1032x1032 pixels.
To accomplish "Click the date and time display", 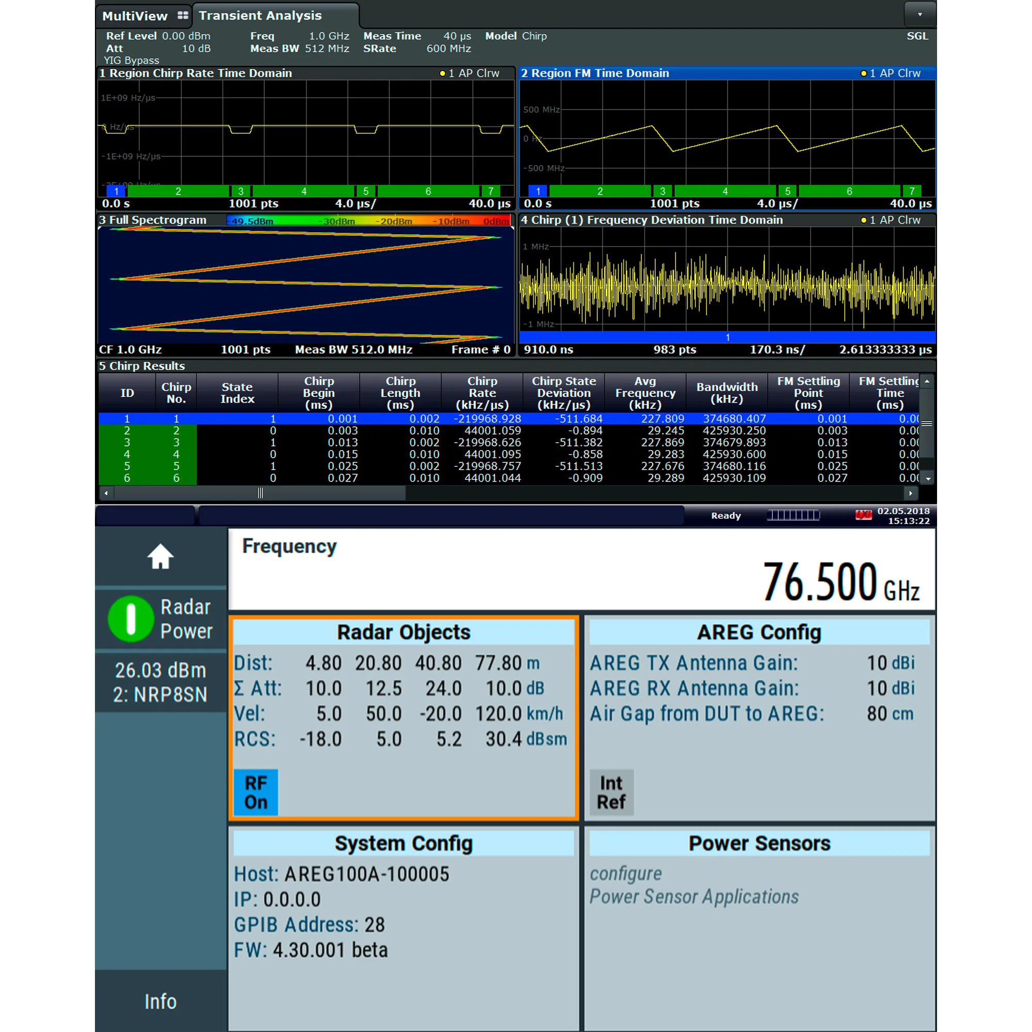I will [904, 516].
